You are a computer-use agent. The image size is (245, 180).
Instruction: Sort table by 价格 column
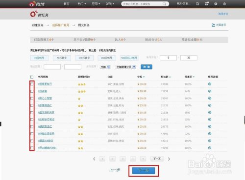pyautogui.click(x=141, y=77)
